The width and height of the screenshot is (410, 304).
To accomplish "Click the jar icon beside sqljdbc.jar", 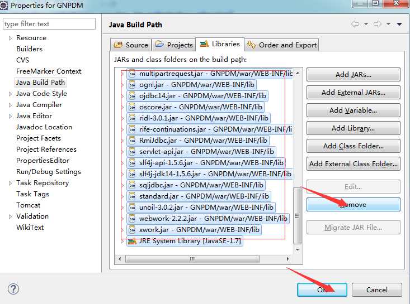I will point(132,185).
